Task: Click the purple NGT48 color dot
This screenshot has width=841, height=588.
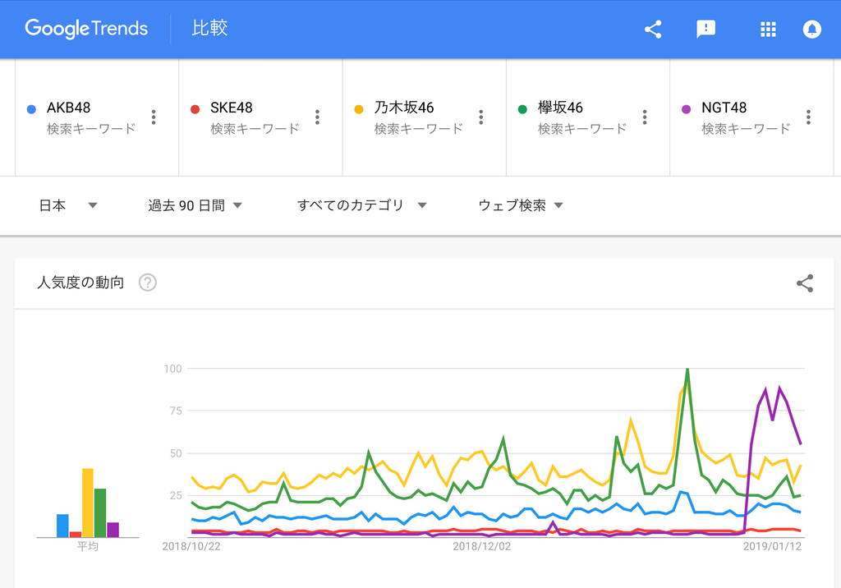Action: pyautogui.click(x=686, y=109)
